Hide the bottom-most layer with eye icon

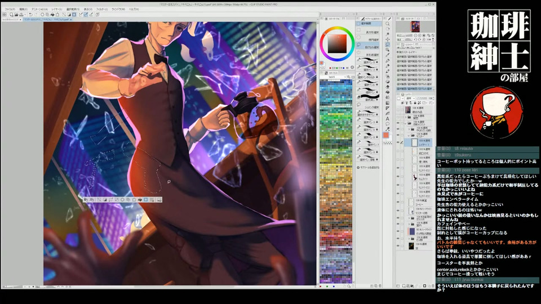[399, 245]
